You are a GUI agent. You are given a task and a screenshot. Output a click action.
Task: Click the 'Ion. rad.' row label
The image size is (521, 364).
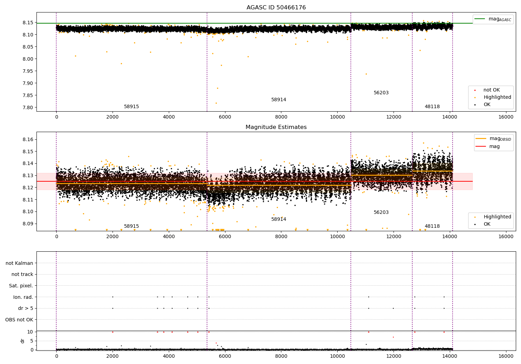[x=23, y=297]
